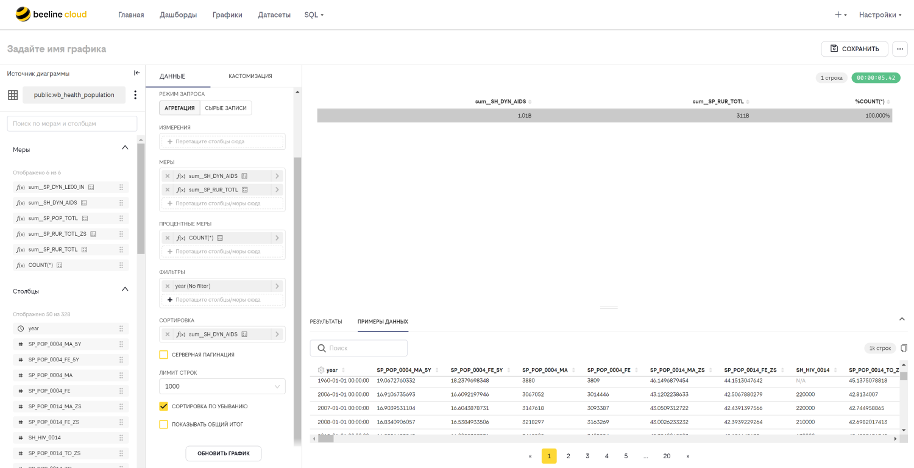Select the Агрегация query mode
914x468 pixels.
179,108
